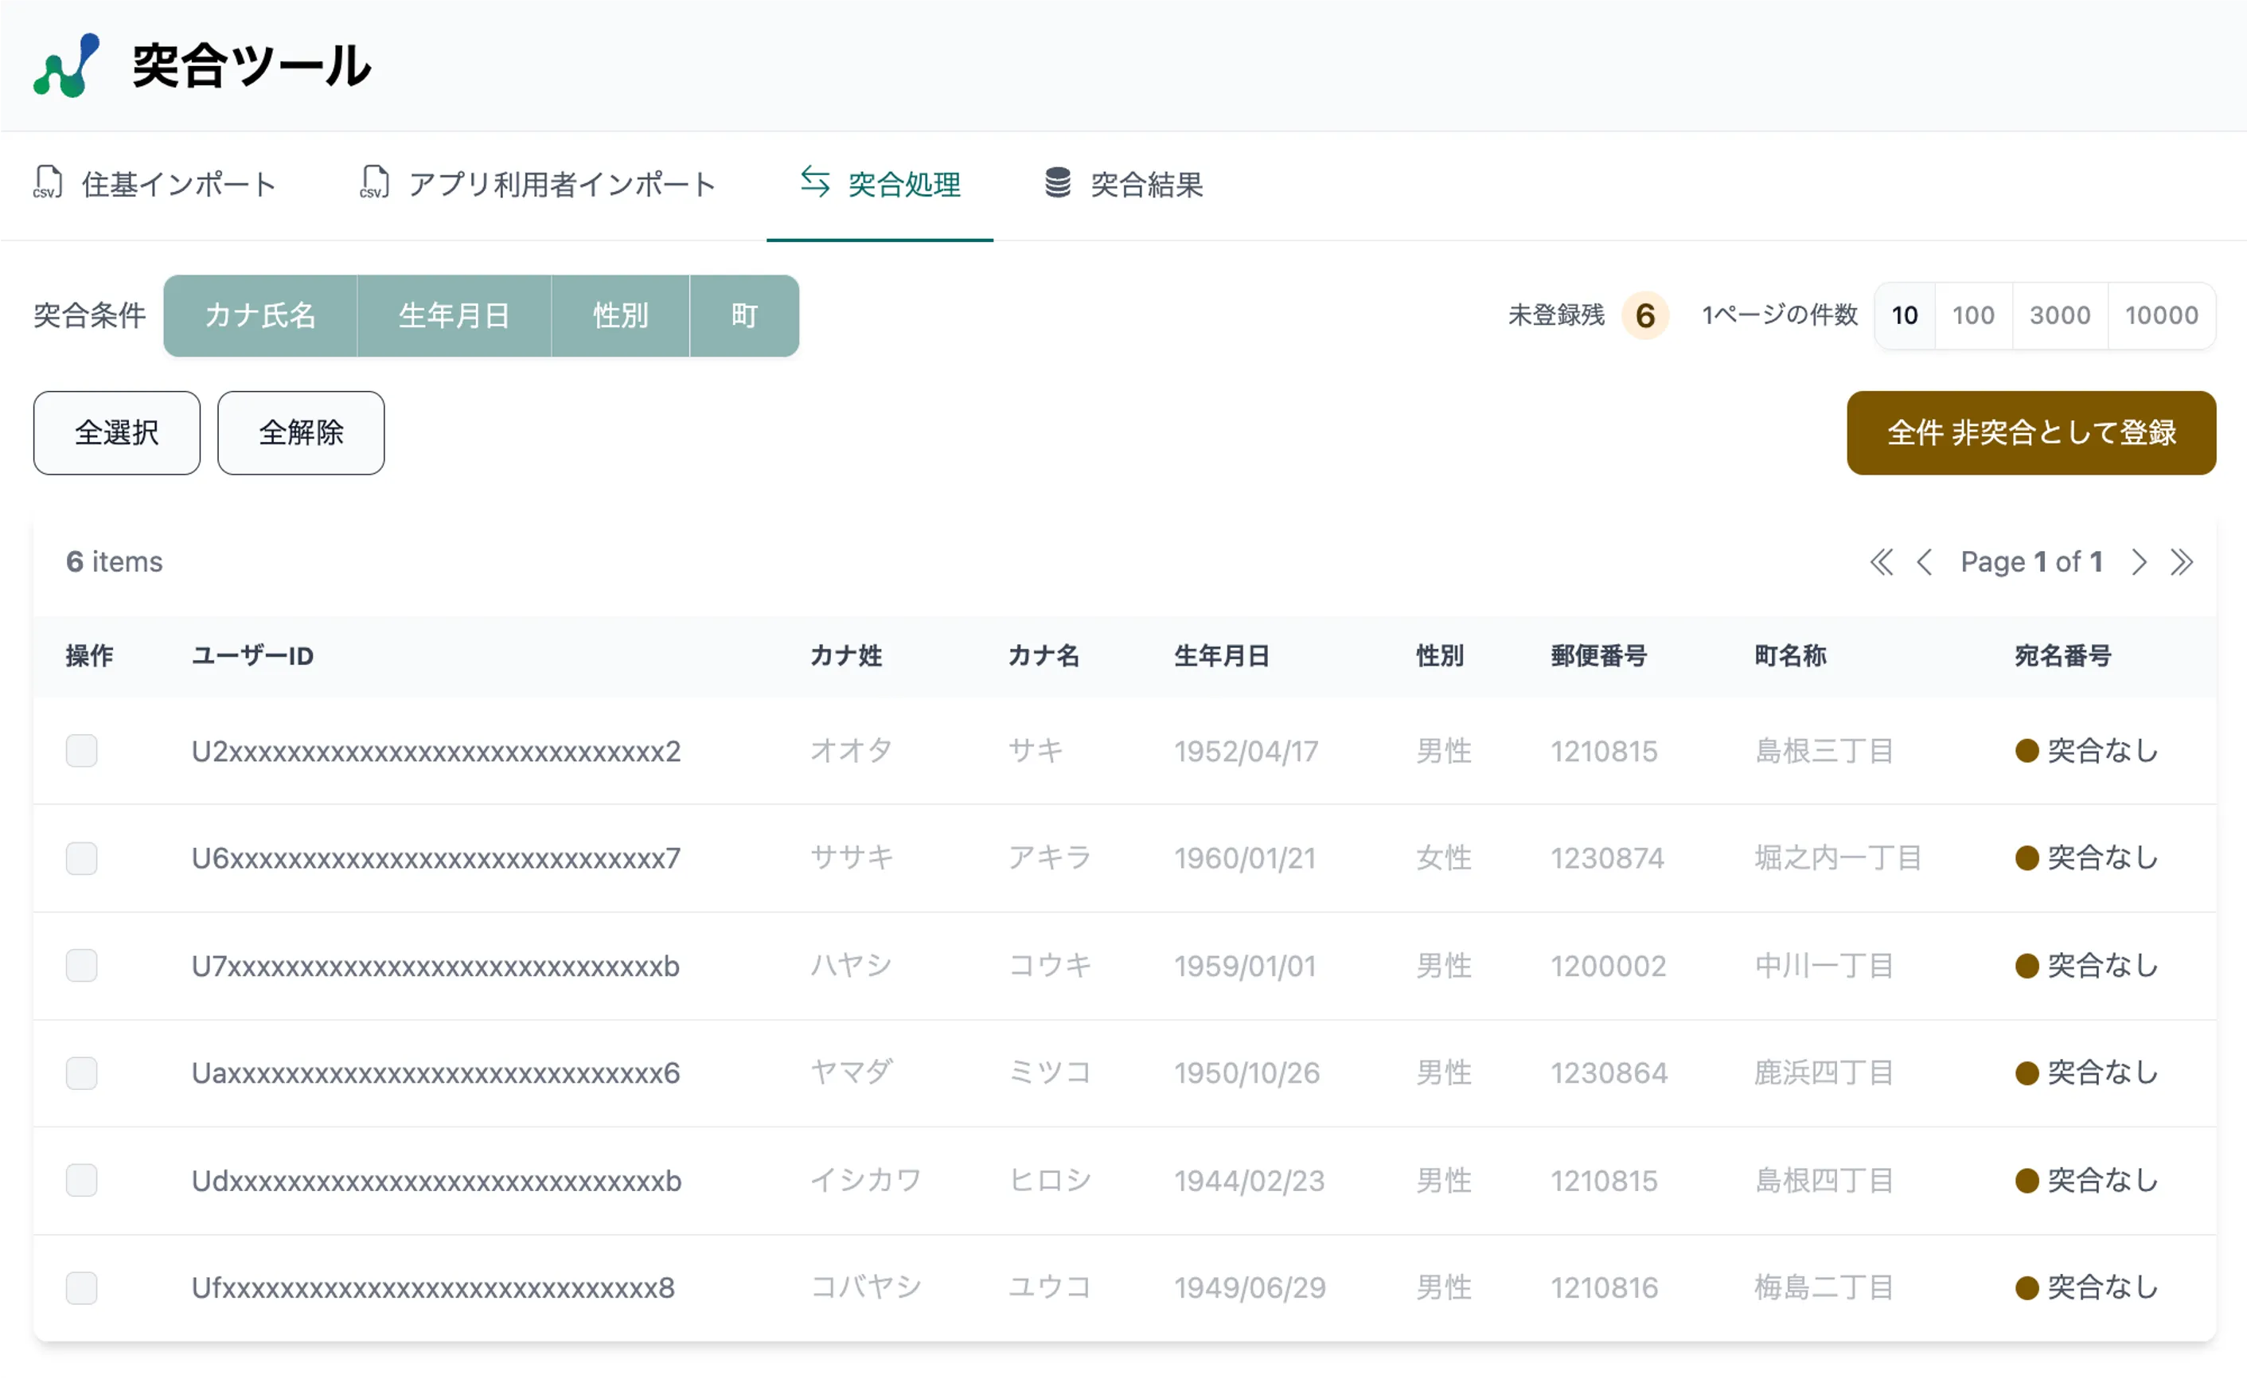2247x1379 pixels.
Task: Toggle the 生年月日 matching condition
Action: click(454, 315)
